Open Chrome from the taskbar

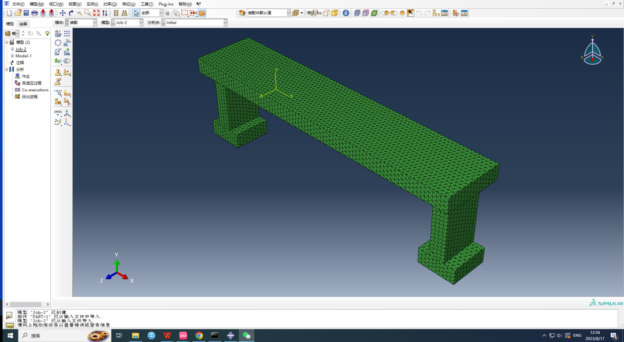point(199,336)
